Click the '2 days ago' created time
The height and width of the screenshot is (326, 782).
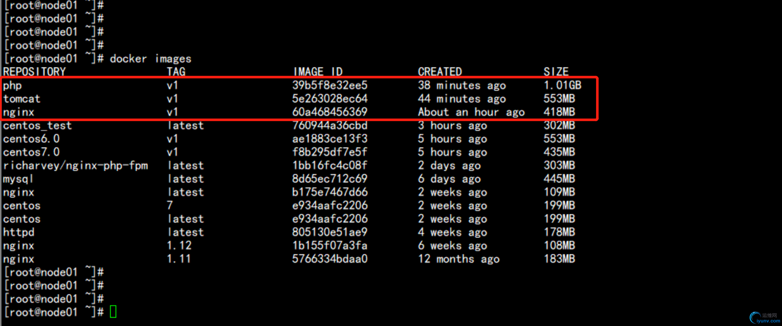[x=449, y=166]
